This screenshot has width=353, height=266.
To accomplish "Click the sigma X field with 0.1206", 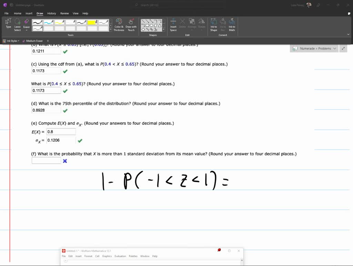I will click(x=61, y=140).
